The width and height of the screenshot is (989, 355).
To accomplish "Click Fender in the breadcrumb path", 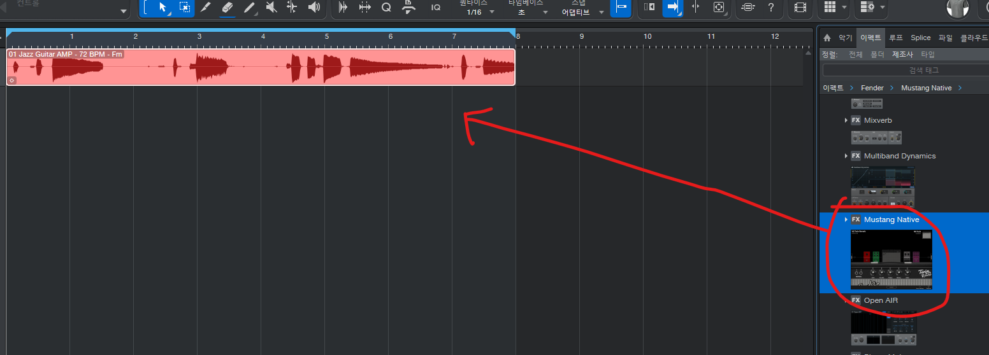I will (x=872, y=88).
